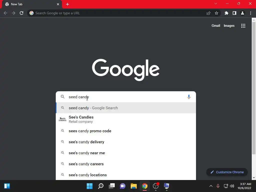Open the widgets panel icon

click(7, 186)
